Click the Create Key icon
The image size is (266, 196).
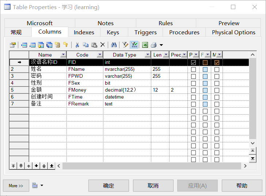click(65, 45)
